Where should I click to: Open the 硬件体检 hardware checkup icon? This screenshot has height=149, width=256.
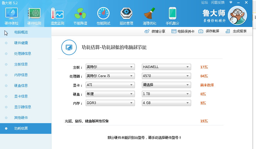(x=12, y=14)
